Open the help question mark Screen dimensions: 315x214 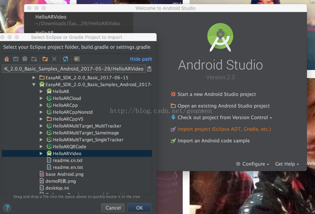pos(7,208)
